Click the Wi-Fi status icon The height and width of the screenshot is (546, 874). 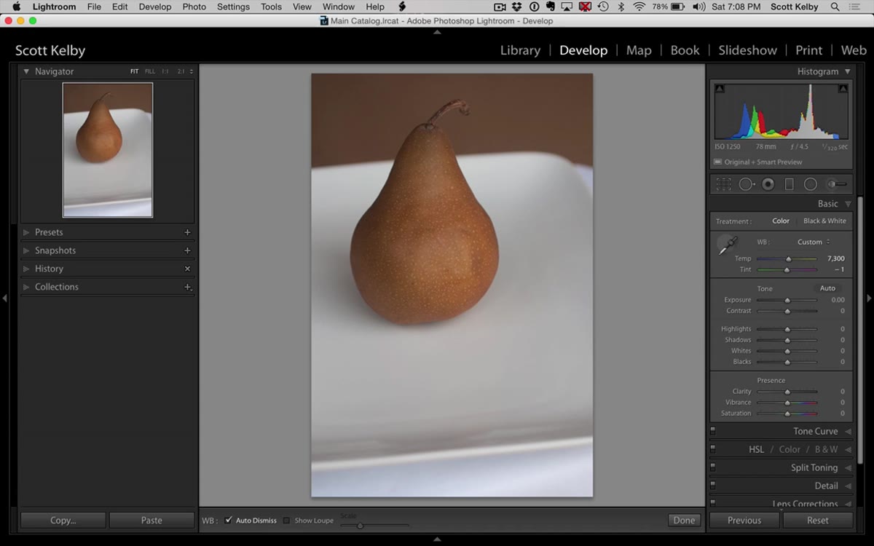click(639, 7)
